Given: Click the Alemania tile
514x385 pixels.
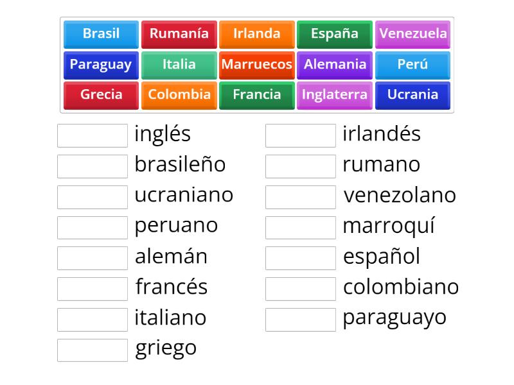Looking at the screenshot, I should pyautogui.click(x=334, y=65).
